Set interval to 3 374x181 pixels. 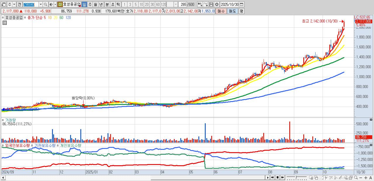(130, 4)
